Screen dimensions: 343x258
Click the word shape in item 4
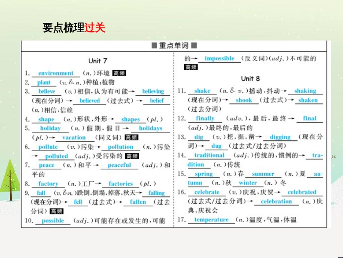click(x=46, y=119)
